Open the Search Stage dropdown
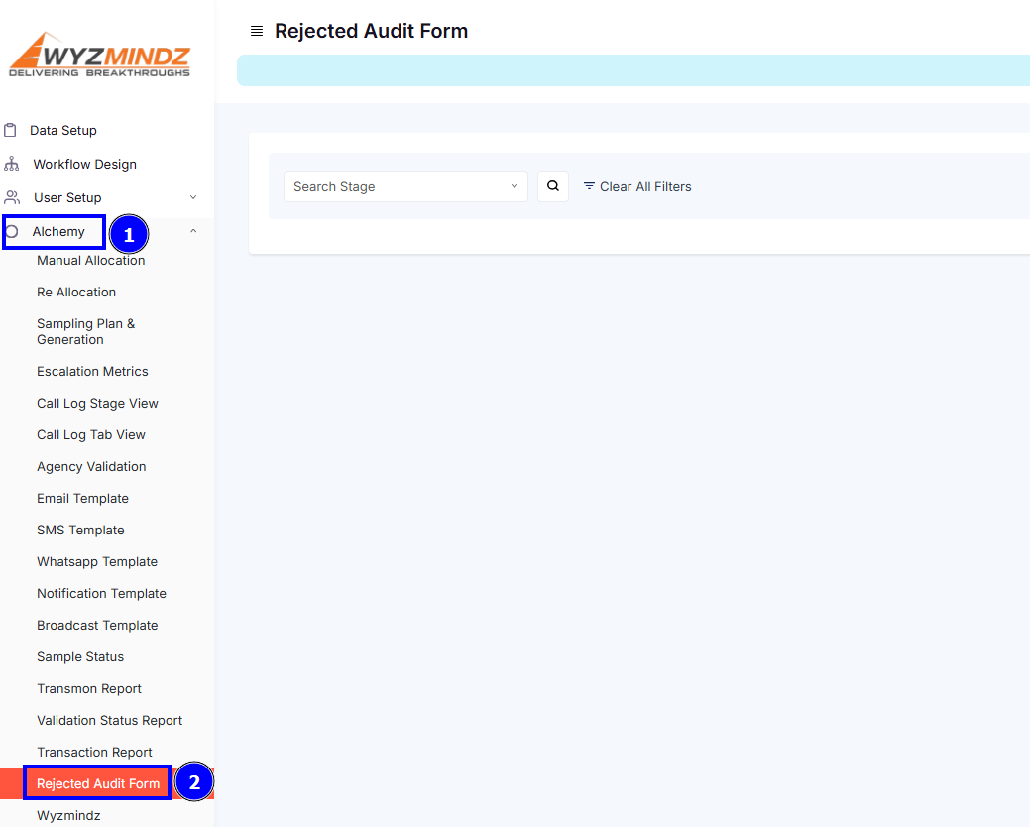1030x827 pixels. coord(405,186)
